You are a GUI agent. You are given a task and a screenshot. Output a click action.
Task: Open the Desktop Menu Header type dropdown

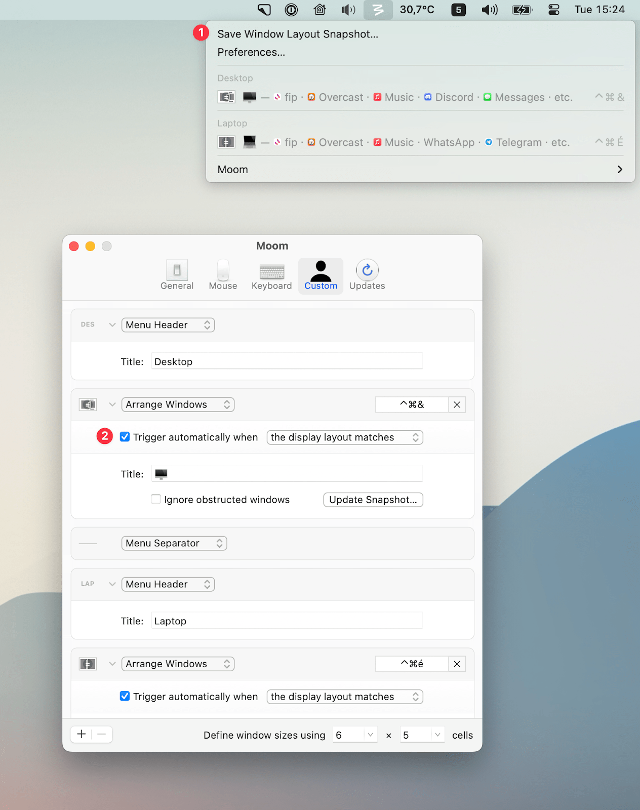tap(168, 325)
